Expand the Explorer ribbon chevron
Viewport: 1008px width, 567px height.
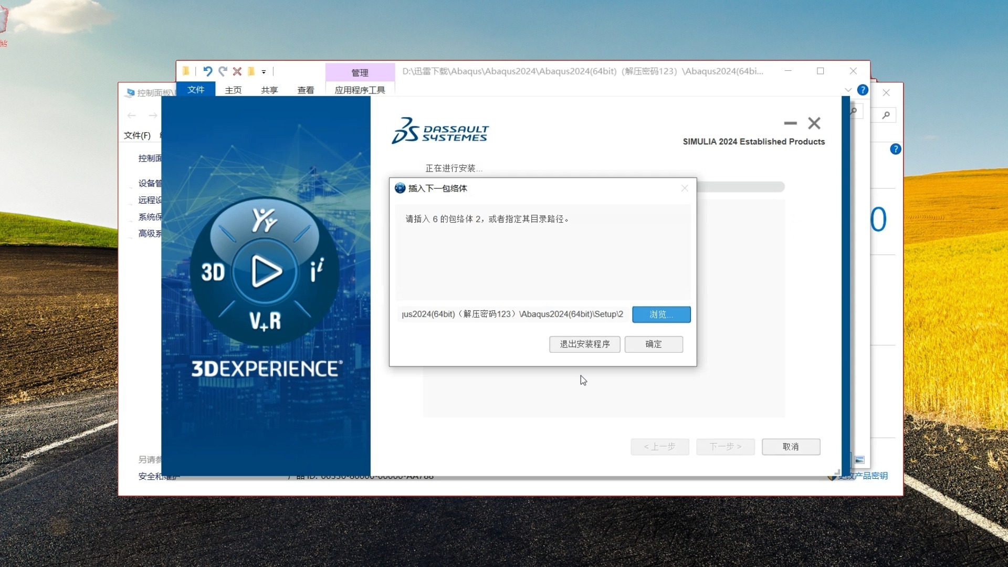point(848,90)
